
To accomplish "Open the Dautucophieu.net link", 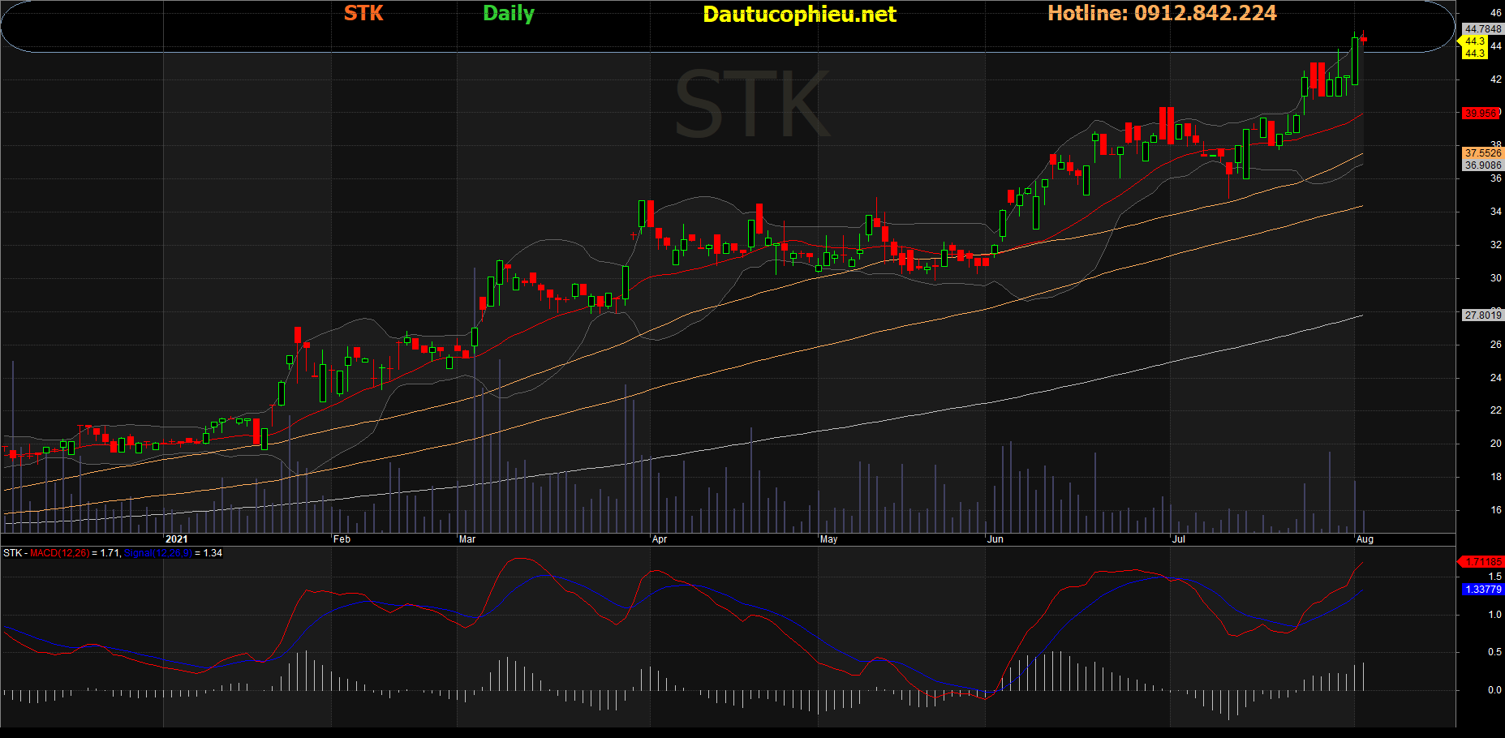I will pos(799,15).
